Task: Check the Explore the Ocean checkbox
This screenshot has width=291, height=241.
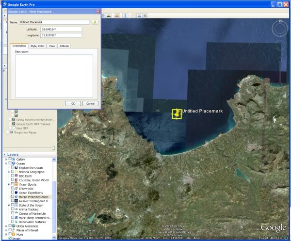Action: click(13, 167)
